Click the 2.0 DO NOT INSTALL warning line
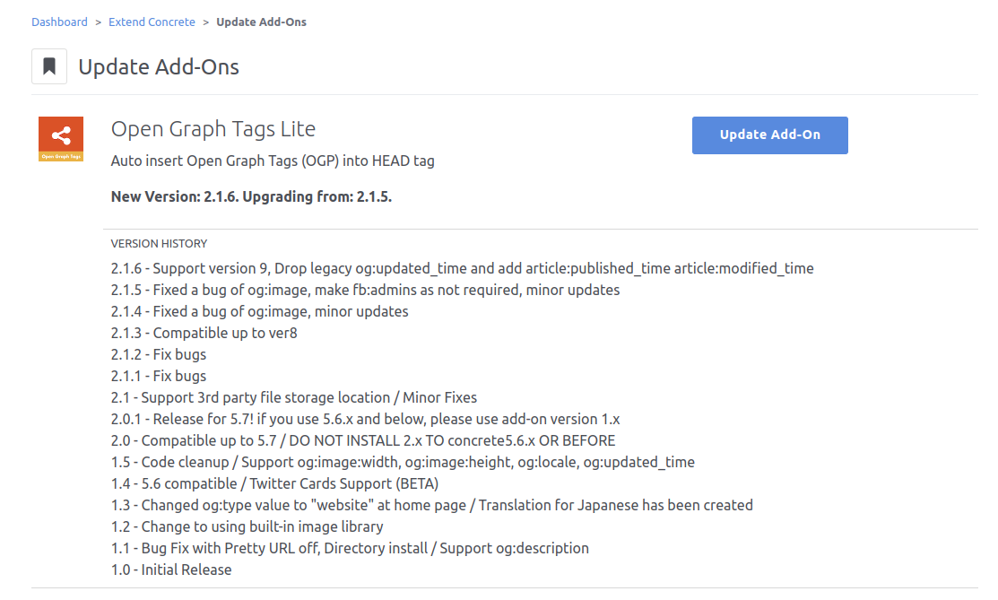998x600 pixels. point(363,440)
